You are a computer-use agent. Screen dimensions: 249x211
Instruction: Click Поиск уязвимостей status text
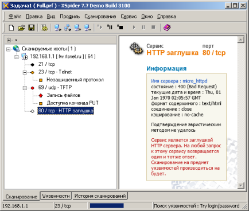point(196,206)
